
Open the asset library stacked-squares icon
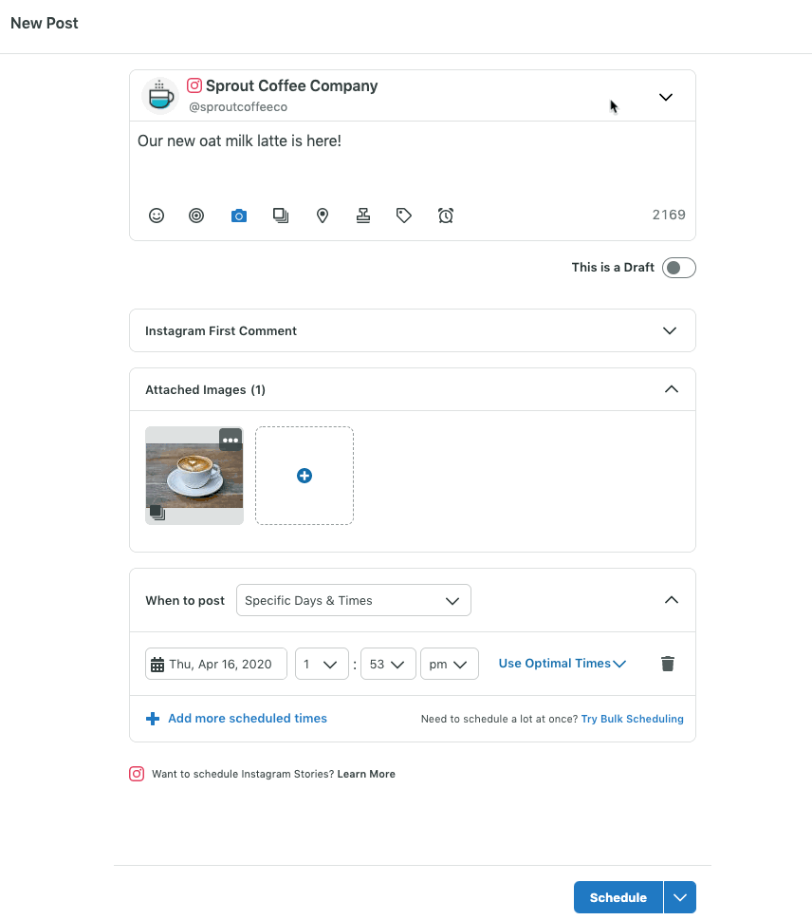click(x=281, y=216)
